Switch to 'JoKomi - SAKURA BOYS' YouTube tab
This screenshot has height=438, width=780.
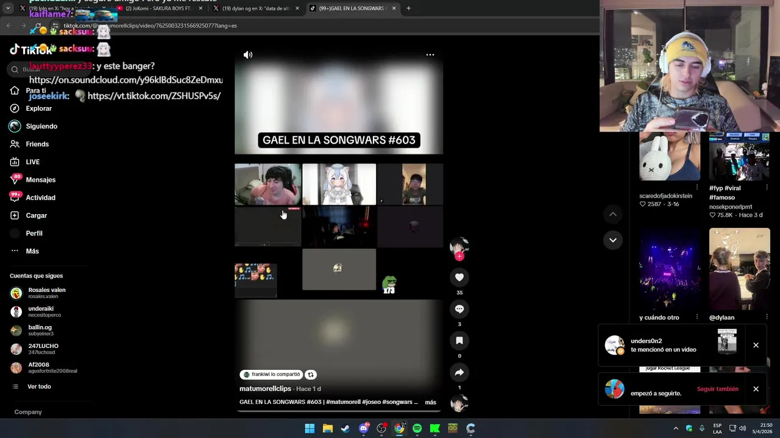[160, 9]
